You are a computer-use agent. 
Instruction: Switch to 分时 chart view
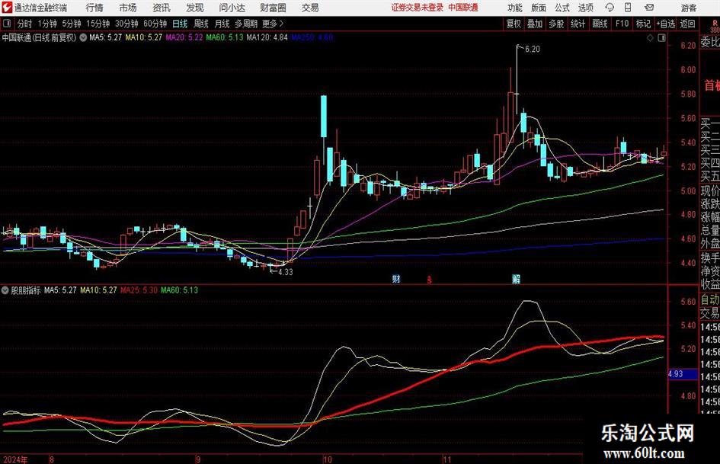coord(24,24)
